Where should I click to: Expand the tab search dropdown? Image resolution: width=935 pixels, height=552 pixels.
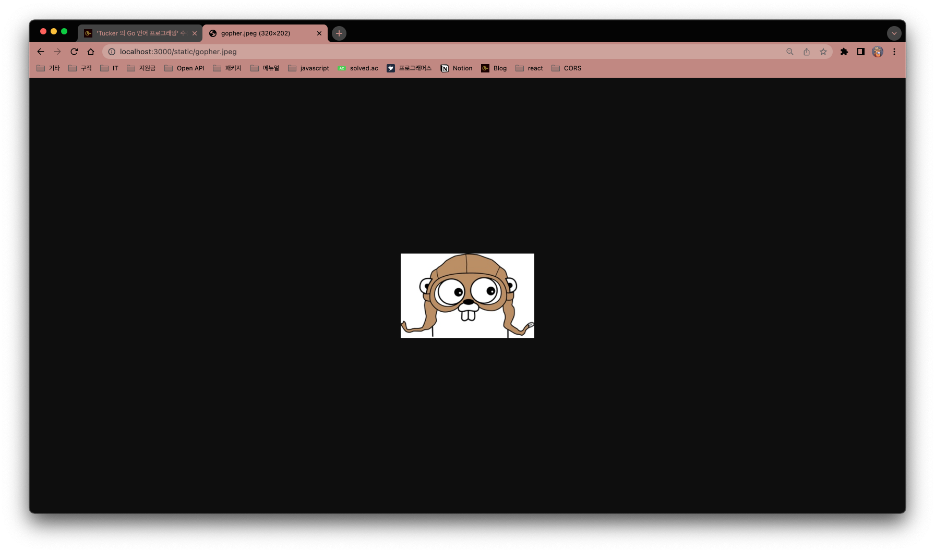[x=894, y=33]
